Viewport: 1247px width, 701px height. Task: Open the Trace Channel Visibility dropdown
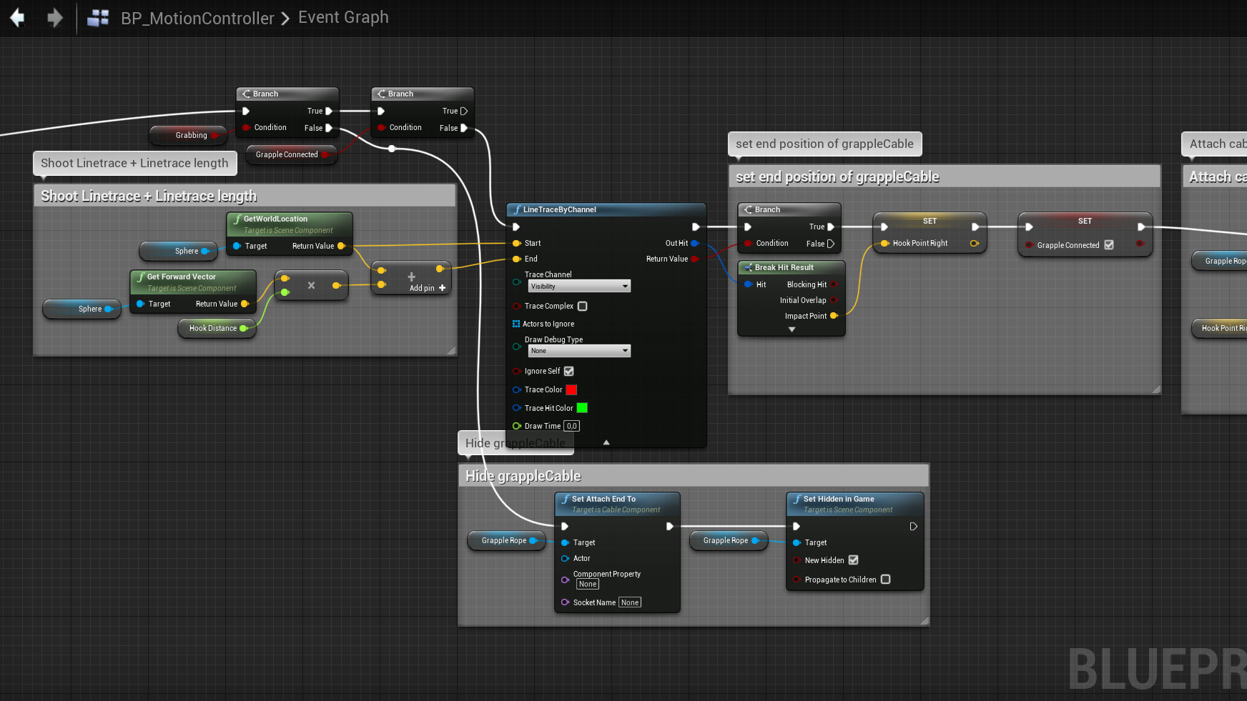(579, 287)
